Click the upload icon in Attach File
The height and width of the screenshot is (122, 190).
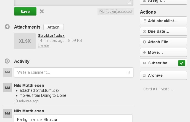(144, 42)
